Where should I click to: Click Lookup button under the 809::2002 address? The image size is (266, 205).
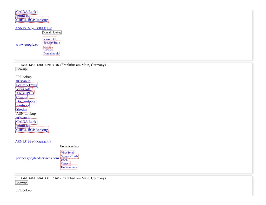[x=22, y=69]
